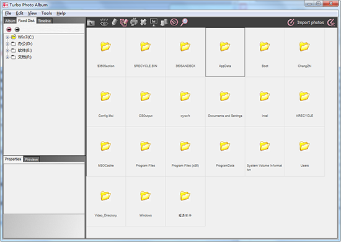341x242 pixels.
Task: Select the Chinese-named folder beside Windows
Action: (x=185, y=202)
